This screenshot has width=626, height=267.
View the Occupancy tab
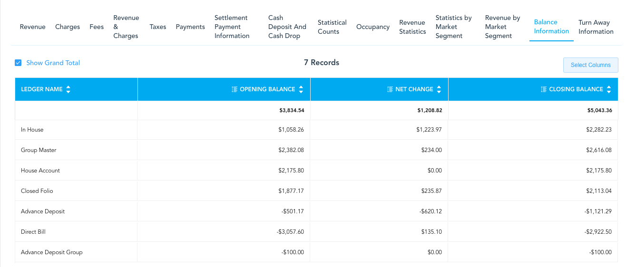click(373, 27)
